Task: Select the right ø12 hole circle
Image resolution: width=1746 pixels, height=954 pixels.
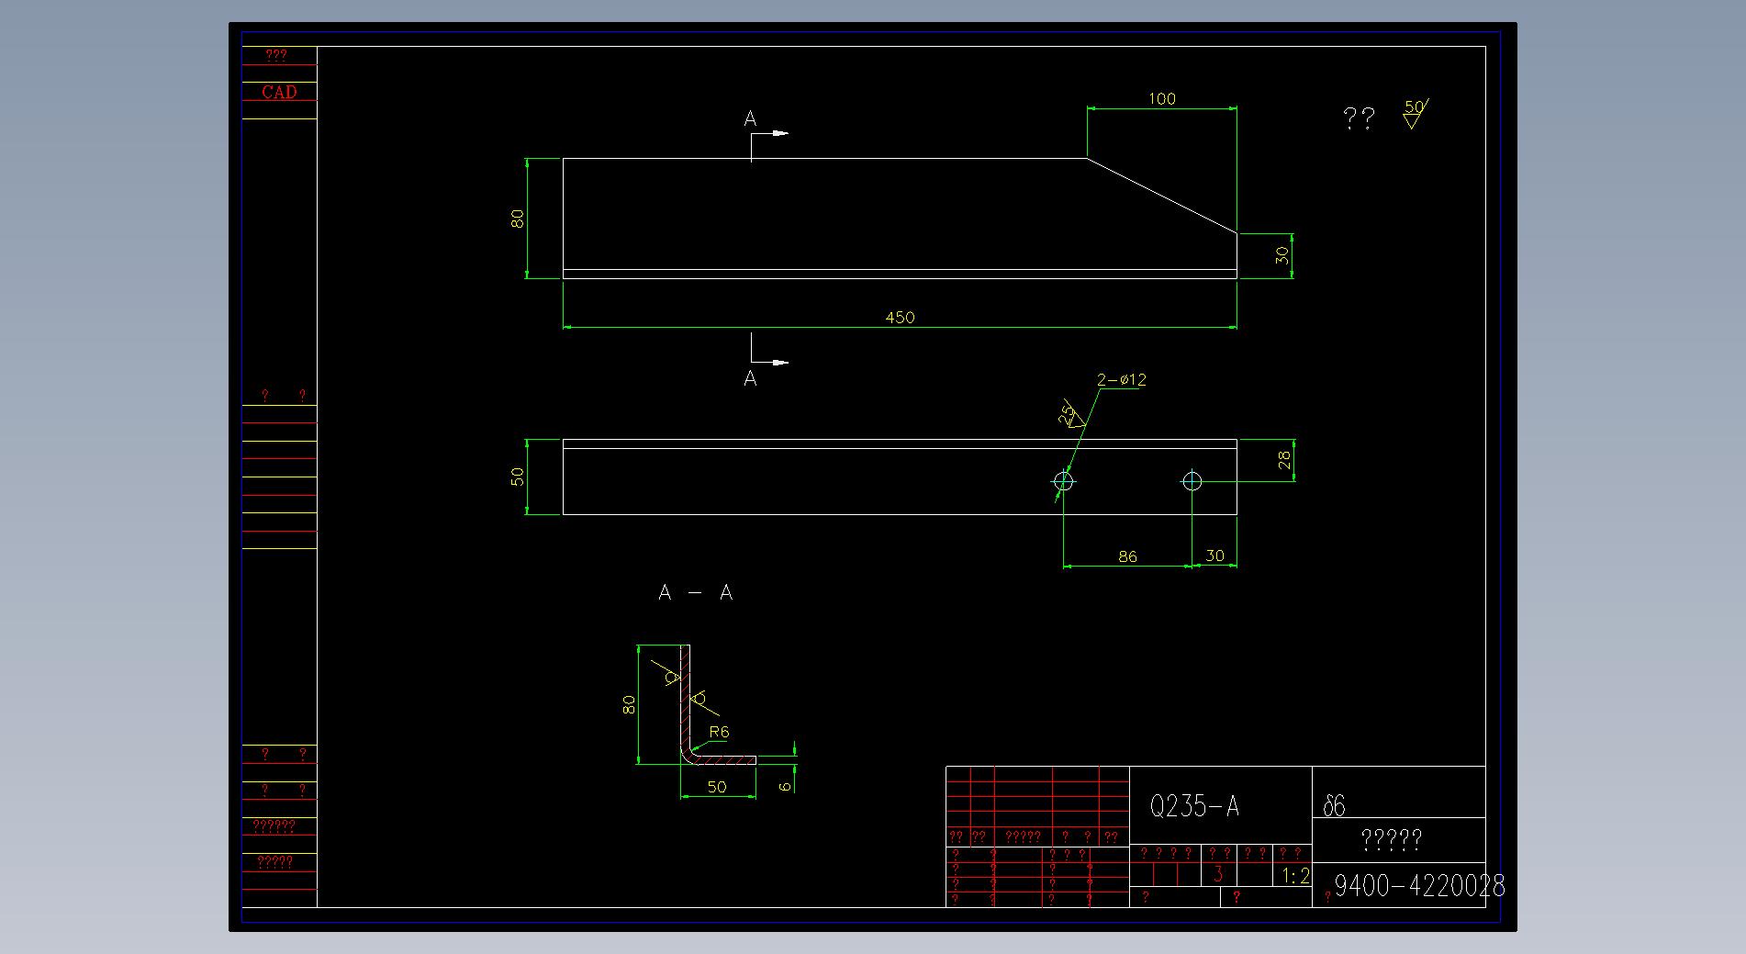Action: [1192, 481]
